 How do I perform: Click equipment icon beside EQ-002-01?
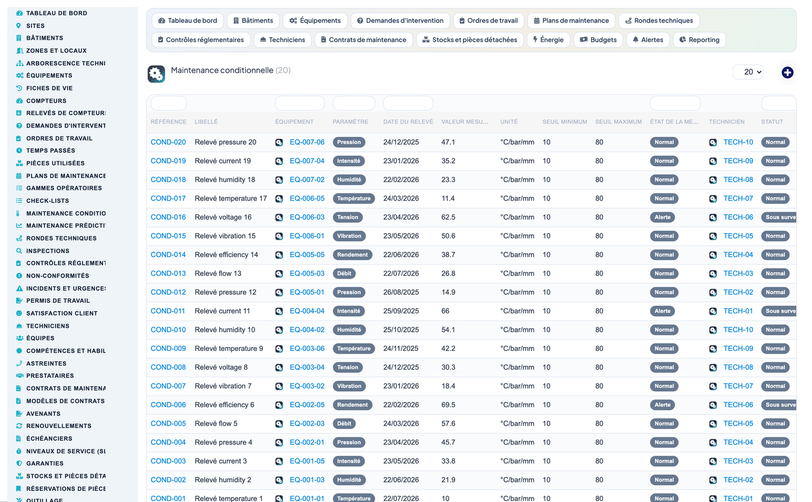279,442
